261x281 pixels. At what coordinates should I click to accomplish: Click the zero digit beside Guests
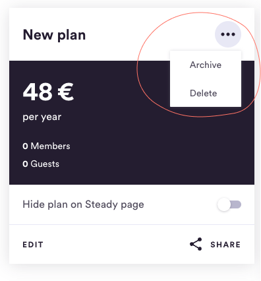25,164
